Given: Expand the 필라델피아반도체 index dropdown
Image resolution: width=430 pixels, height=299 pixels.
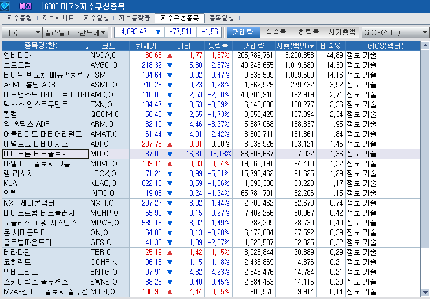Looking at the screenshot, I should [75, 32].
